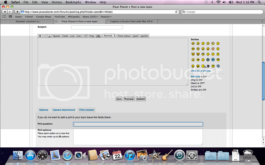Click the Preview button
Image resolution: width=265 pixels, height=165 pixels.
(x=129, y=99)
